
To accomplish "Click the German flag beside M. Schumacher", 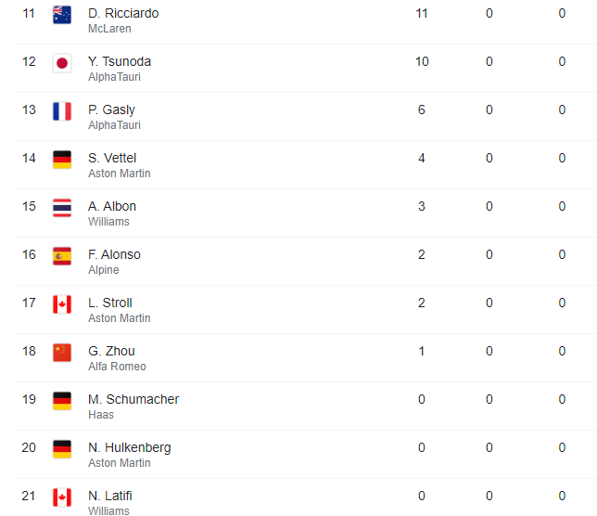I will pyautogui.click(x=62, y=401).
